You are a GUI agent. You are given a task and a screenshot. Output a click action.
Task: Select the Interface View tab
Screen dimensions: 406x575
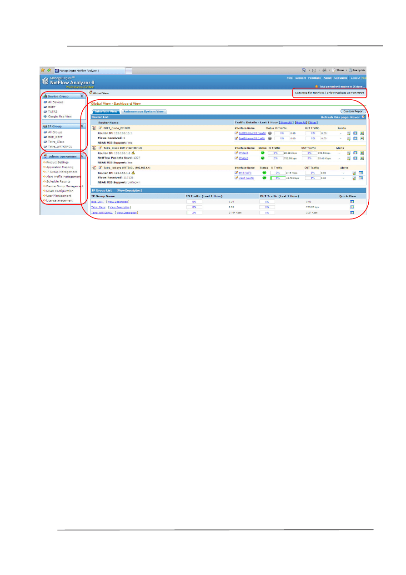click(106, 112)
